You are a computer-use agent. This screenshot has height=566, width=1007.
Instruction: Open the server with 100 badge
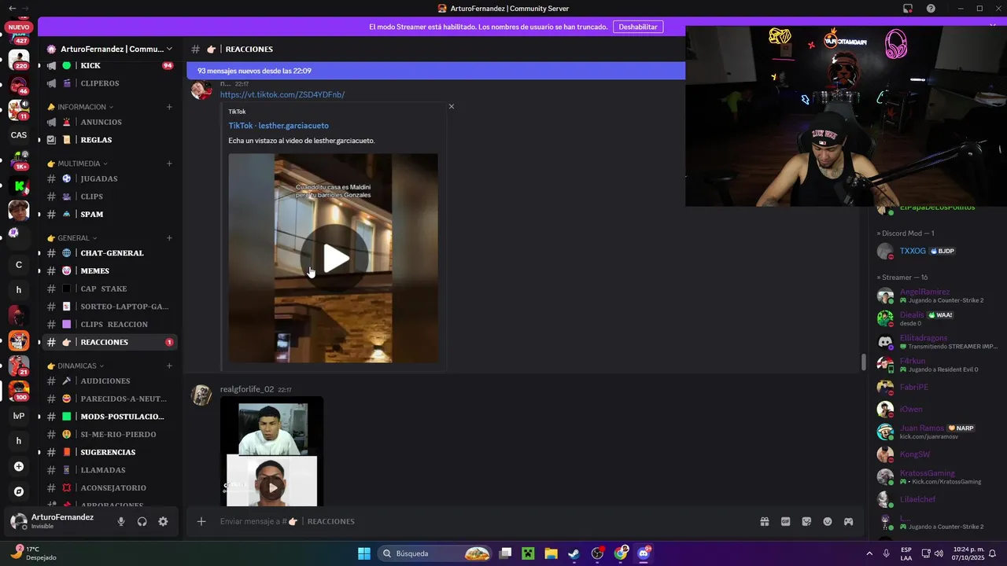[19, 390]
